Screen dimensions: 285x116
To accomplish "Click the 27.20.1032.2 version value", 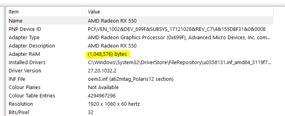I will [102, 71].
